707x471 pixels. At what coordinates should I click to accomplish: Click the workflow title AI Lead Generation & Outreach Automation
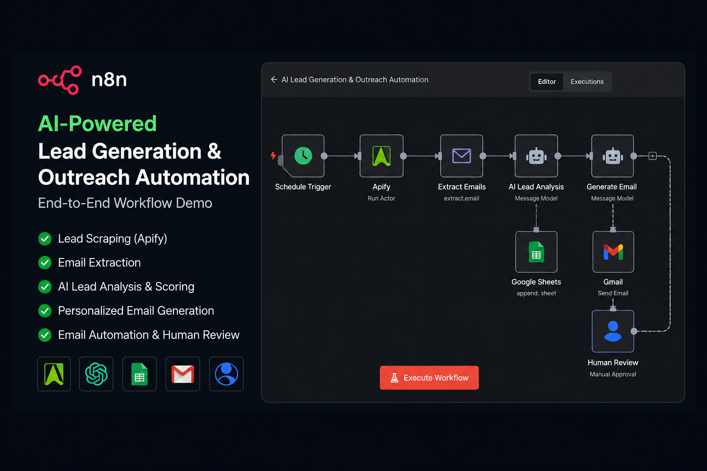(x=355, y=80)
